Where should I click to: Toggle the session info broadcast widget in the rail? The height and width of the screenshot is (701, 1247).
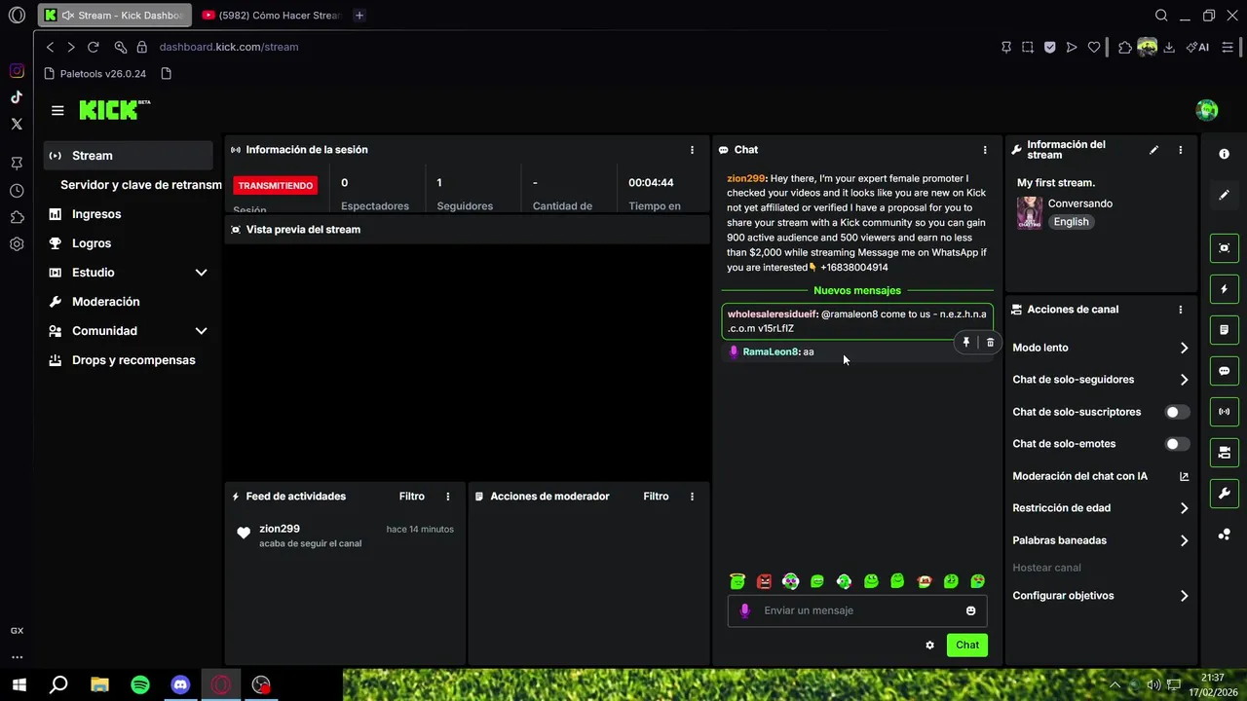tap(1225, 412)
